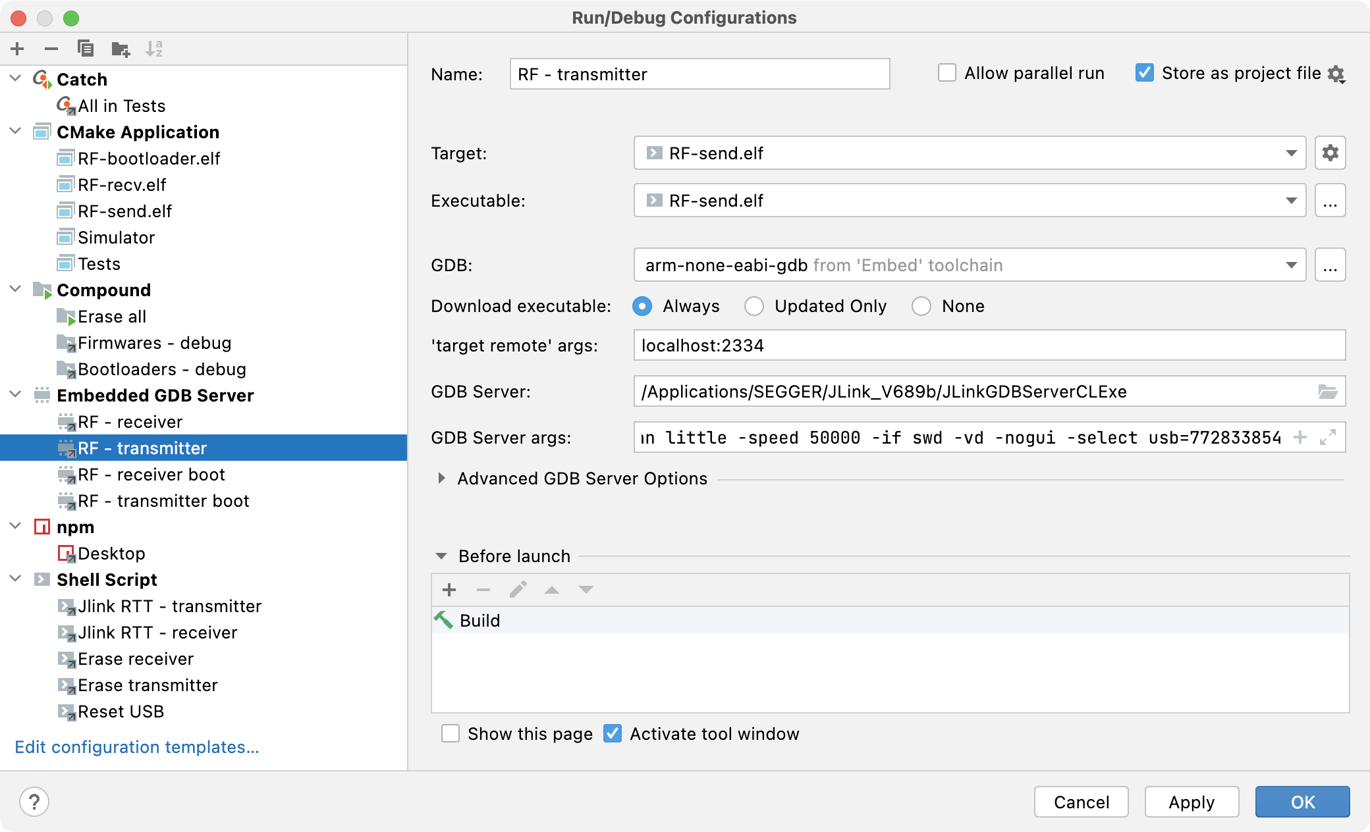Viewport: 1370px width, 832px height.
Task: Click the Copy Configuration icon
Action: point(86,49)
